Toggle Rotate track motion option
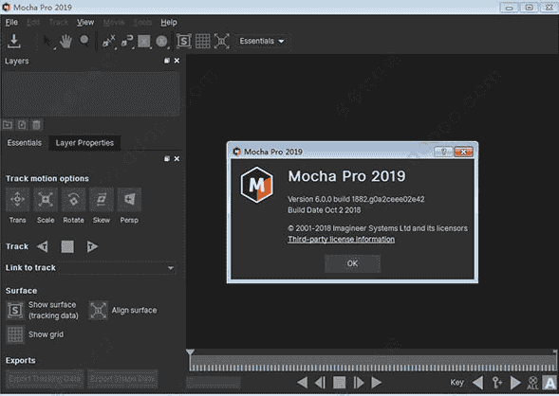Viewport: 559px width, 396px height. pos(73,200)
